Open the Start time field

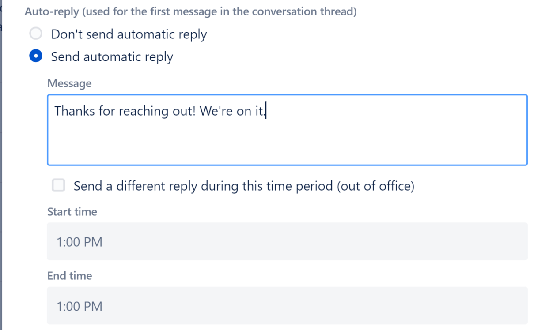(x=287, y=241)
